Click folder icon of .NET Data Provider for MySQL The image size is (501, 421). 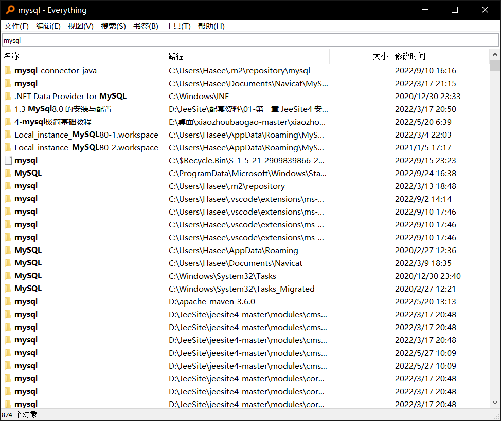click(8, 97)
